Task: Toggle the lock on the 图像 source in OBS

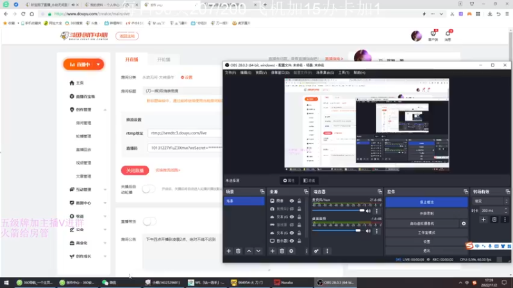Action: (299, 201)
